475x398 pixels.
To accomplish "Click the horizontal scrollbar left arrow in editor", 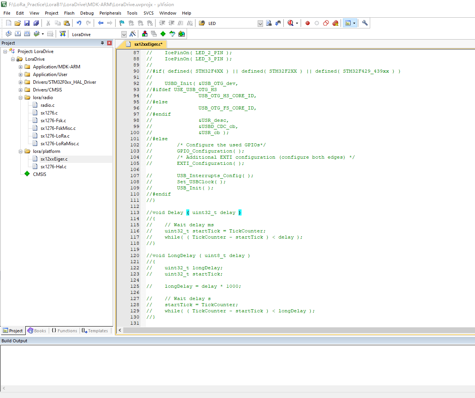I will (120, 330).
